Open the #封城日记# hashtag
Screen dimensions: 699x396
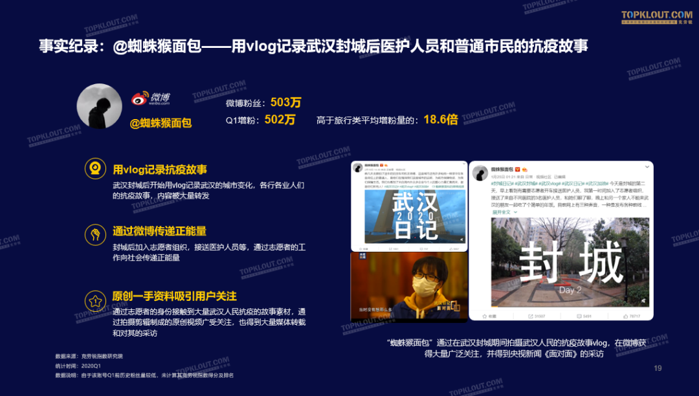[x=502, y=184]
